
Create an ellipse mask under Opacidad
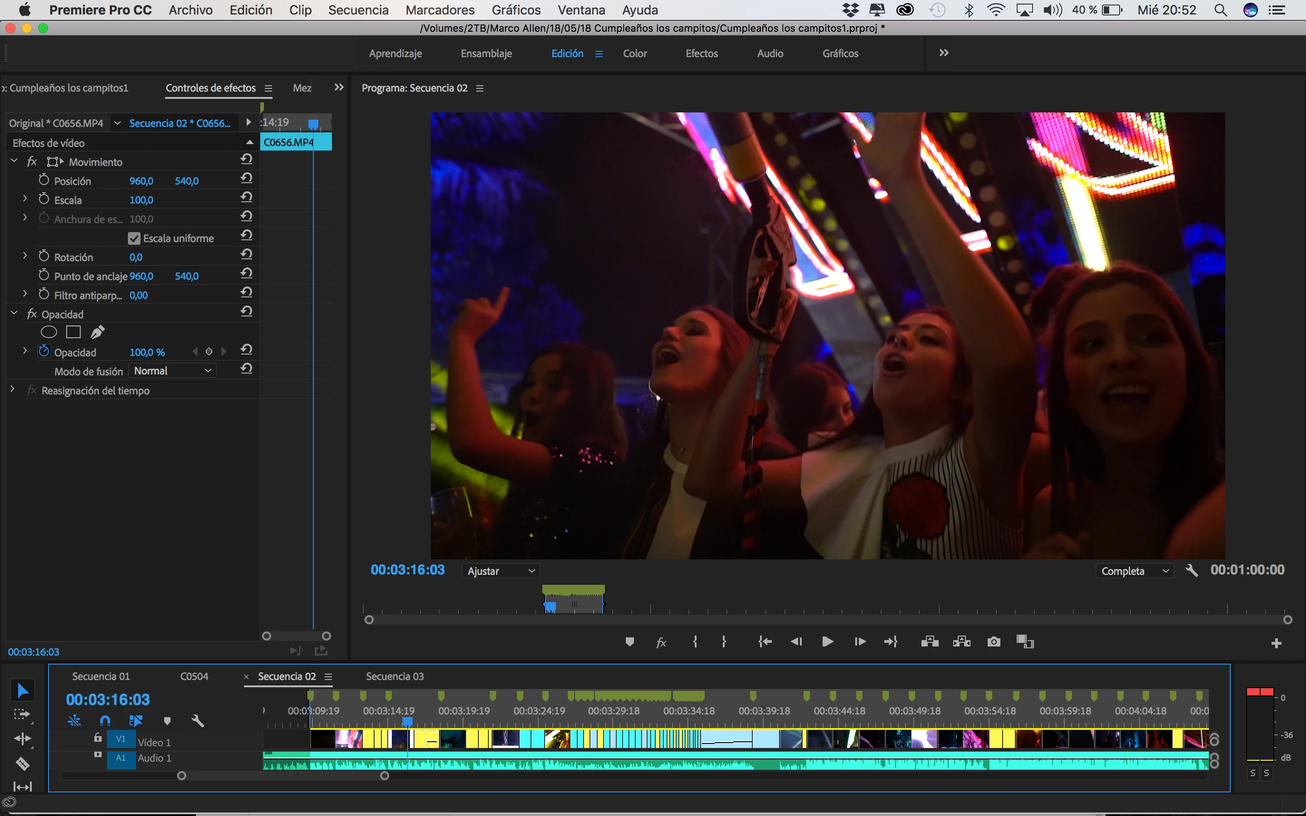click(x=49, y=332)
